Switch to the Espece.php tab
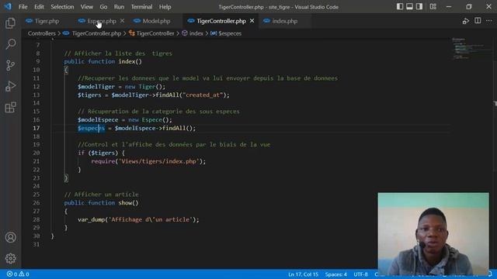Screen dimensions: 497x279 tap(102, 21)
